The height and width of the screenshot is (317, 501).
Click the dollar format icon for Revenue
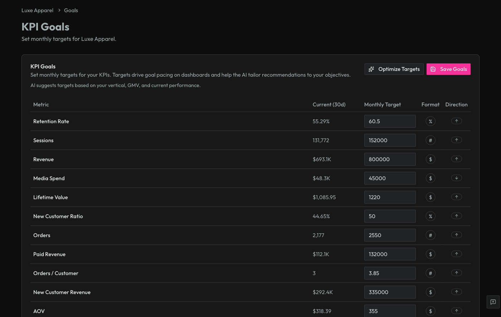(431, 159)
